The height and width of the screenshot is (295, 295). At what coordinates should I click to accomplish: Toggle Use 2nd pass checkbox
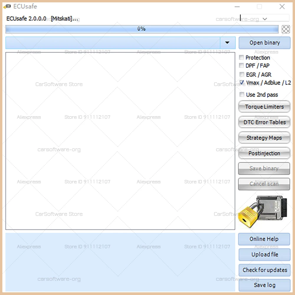pos(242,94)
